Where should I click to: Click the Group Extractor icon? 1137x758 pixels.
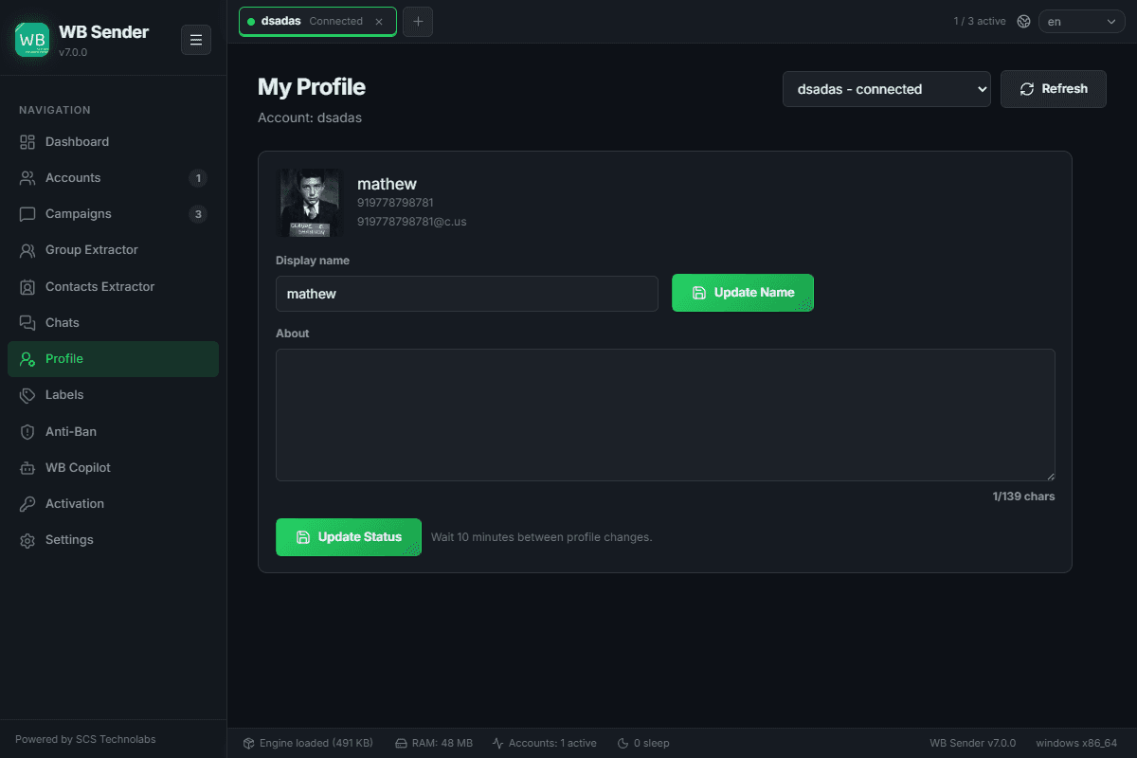point(27,250)
